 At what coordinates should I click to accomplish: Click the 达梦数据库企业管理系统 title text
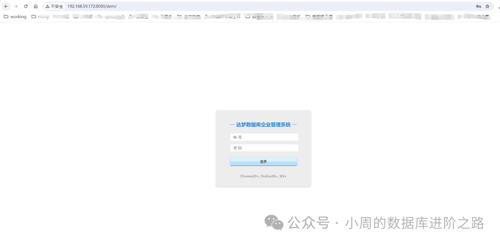pos(263,125)
